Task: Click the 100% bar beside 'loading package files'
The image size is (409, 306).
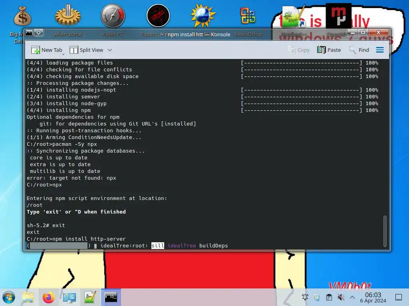Action: click(310, 63)
